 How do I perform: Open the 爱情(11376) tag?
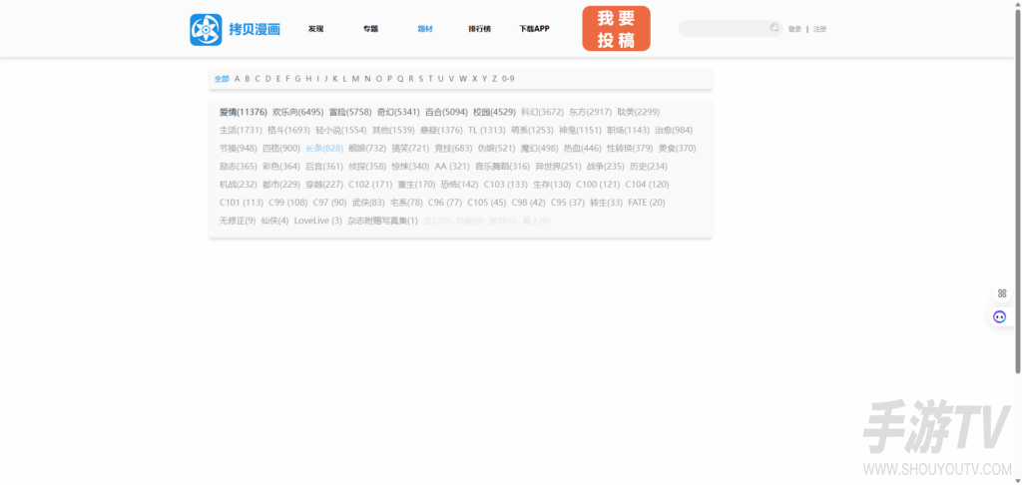click(244, 112)
